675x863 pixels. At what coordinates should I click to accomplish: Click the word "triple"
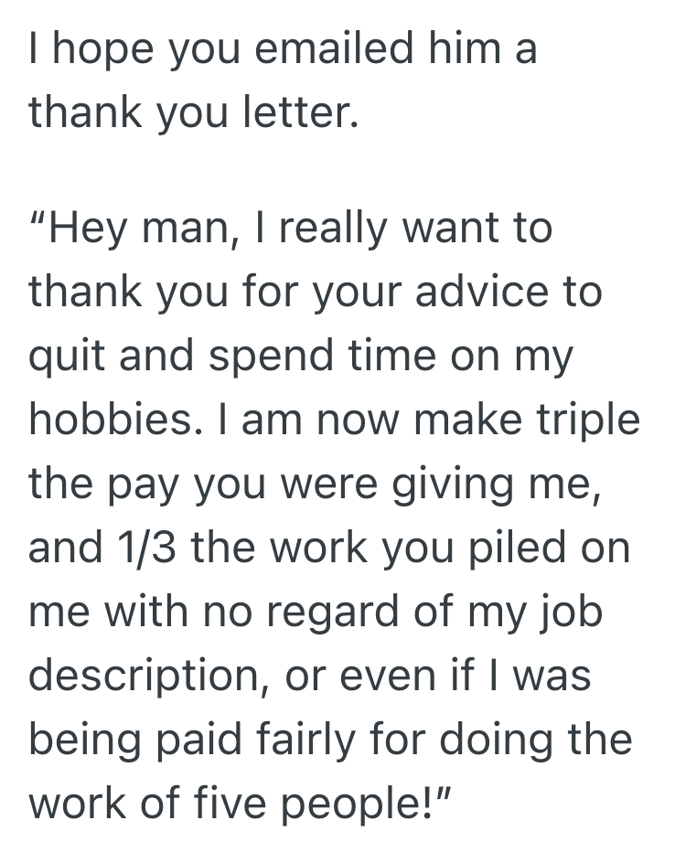[x=585, y=420]
